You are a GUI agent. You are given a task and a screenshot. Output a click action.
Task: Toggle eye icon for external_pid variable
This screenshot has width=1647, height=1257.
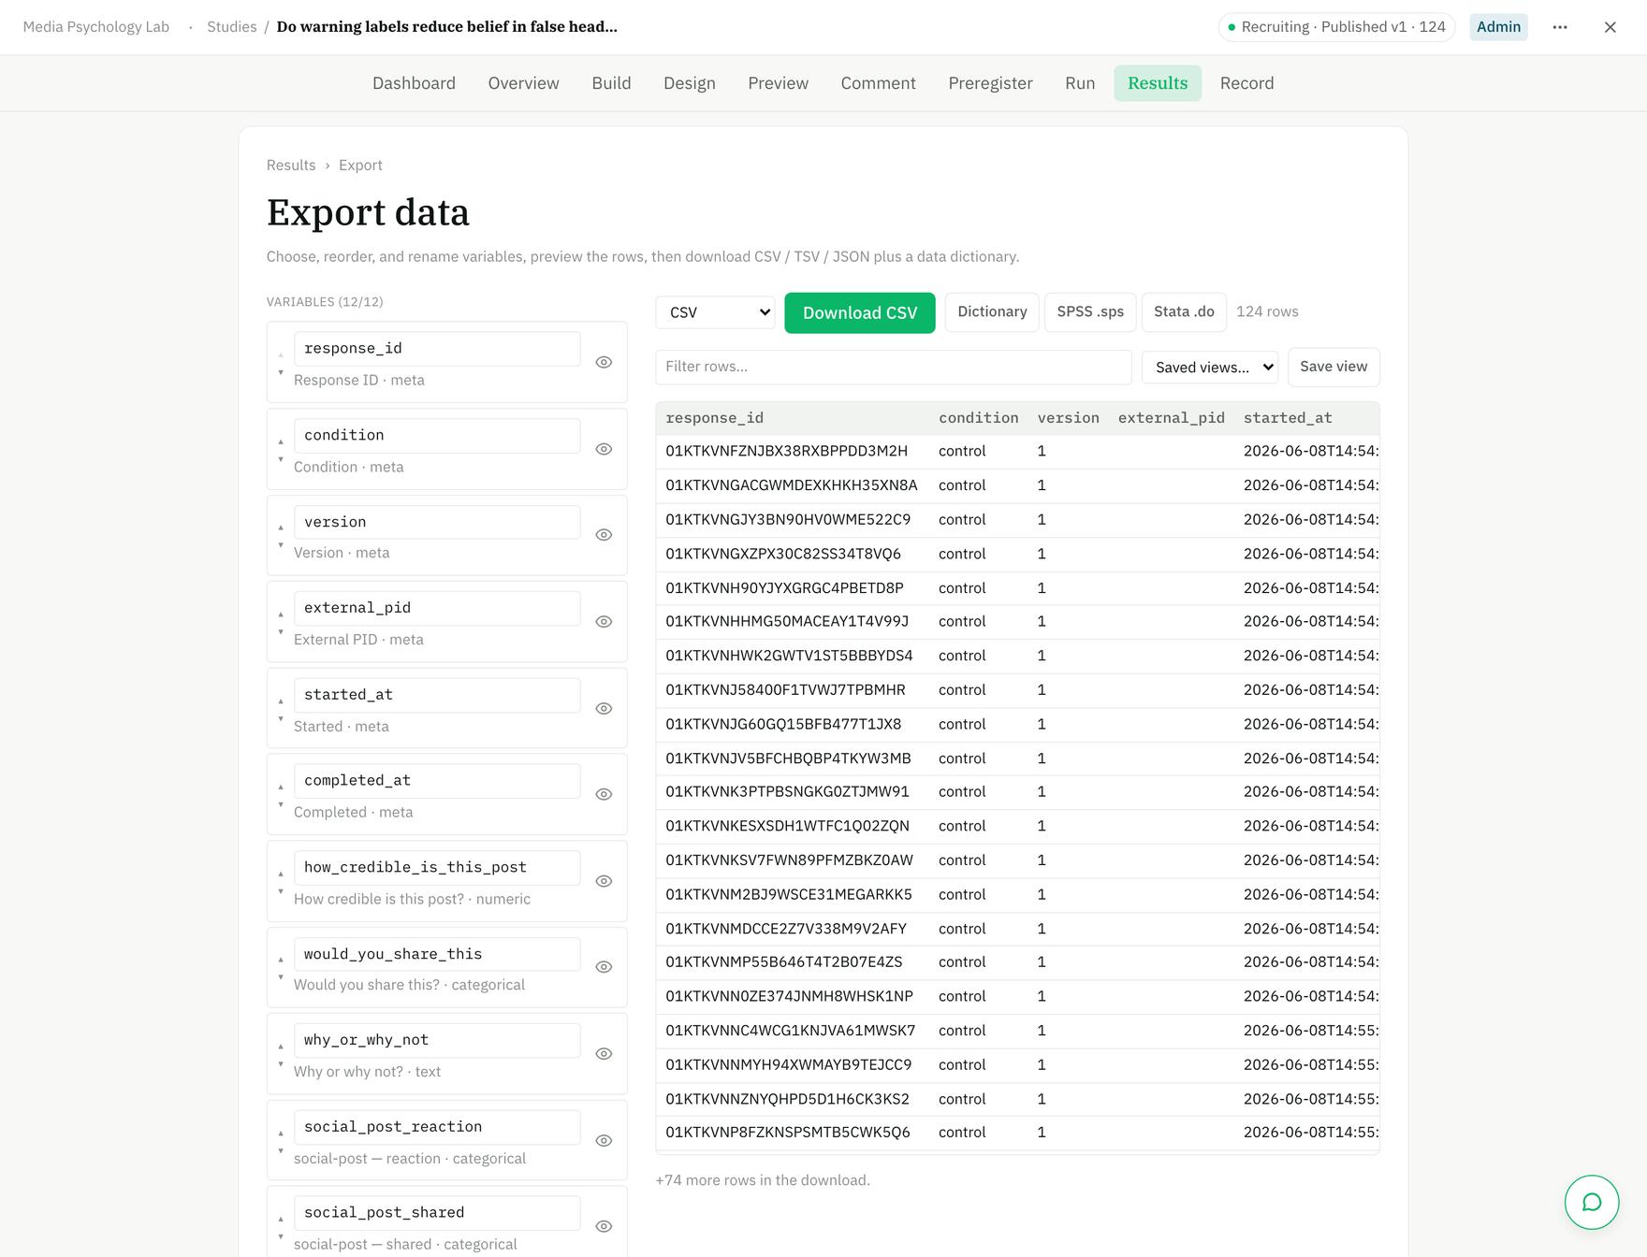pos(605,622)
